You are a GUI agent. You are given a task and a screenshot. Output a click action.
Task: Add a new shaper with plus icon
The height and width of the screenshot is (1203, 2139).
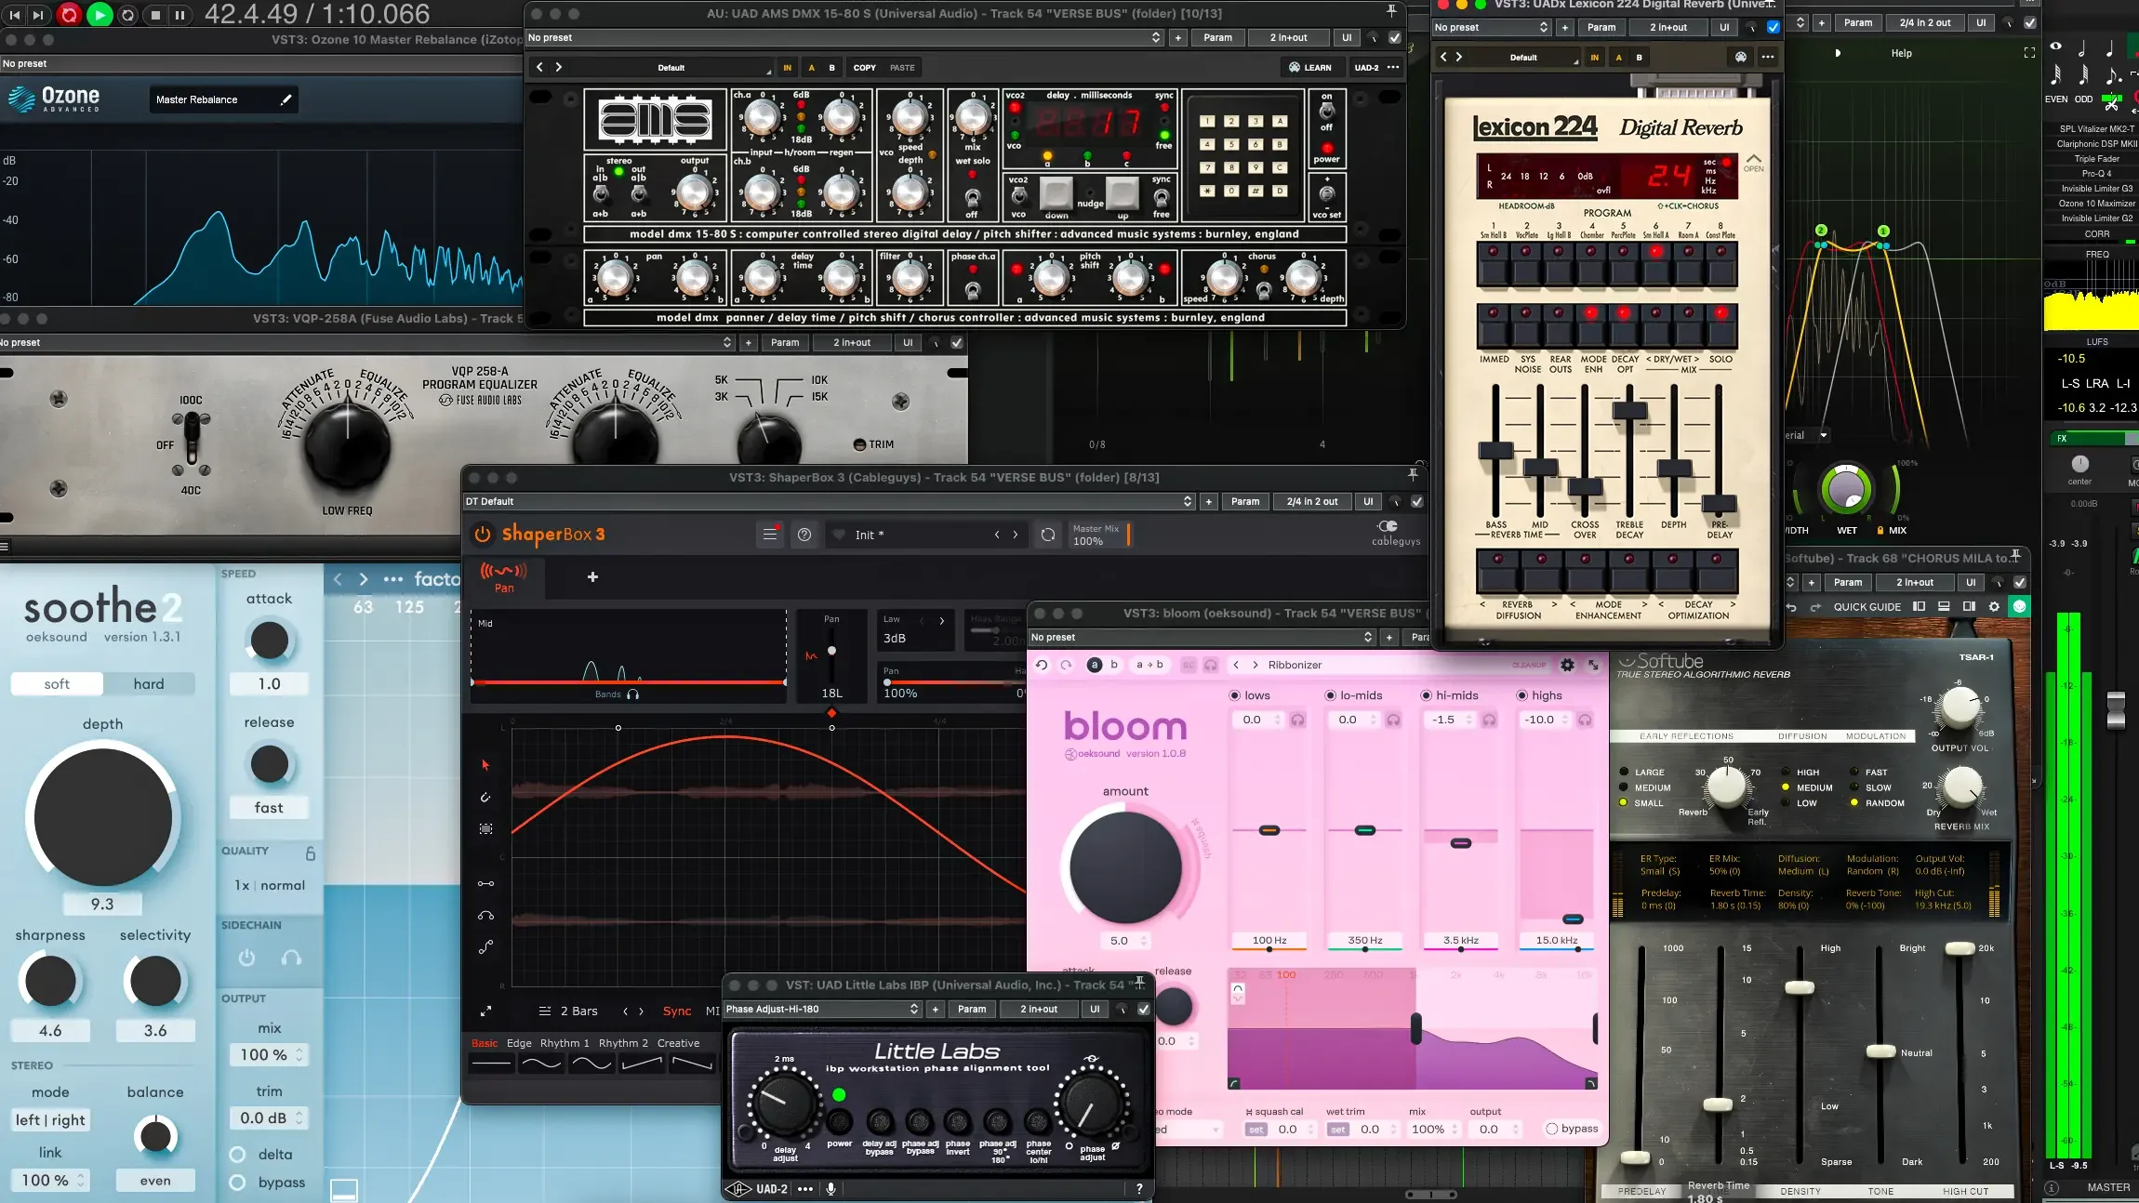pos(592,577)
